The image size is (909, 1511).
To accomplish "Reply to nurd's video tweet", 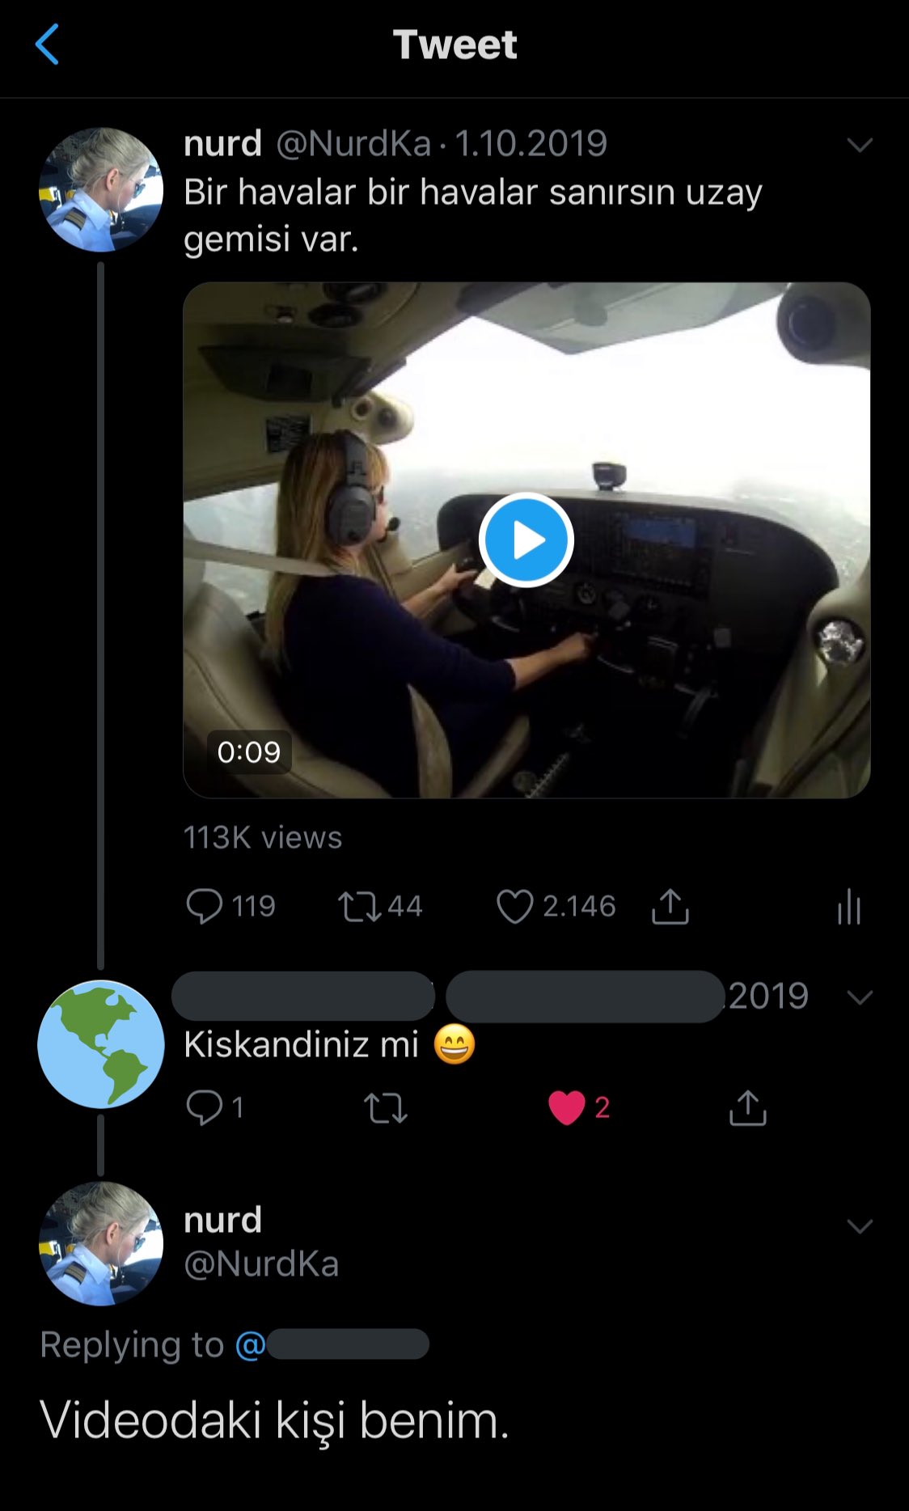I will (x=204, y=906).
